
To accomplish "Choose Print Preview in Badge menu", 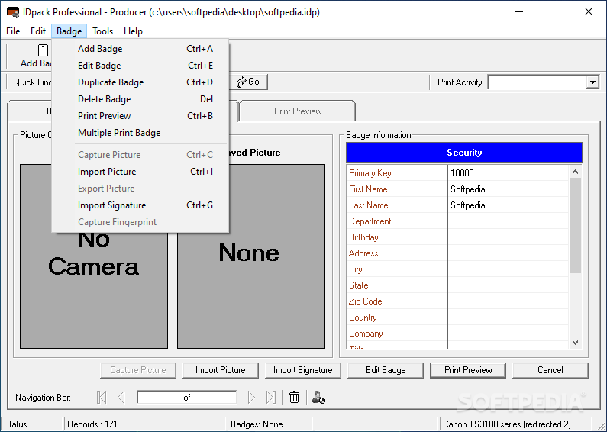I will coord(140,116).
